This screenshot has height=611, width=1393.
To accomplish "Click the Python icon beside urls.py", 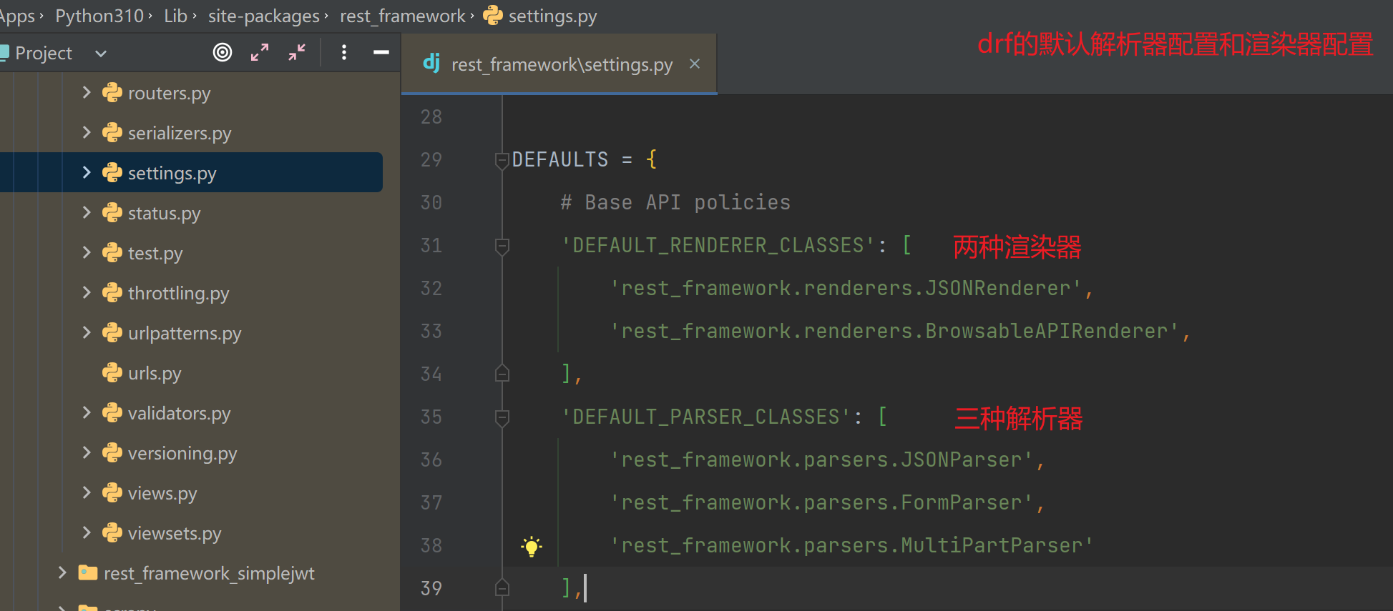I will (x=112, y=372).
